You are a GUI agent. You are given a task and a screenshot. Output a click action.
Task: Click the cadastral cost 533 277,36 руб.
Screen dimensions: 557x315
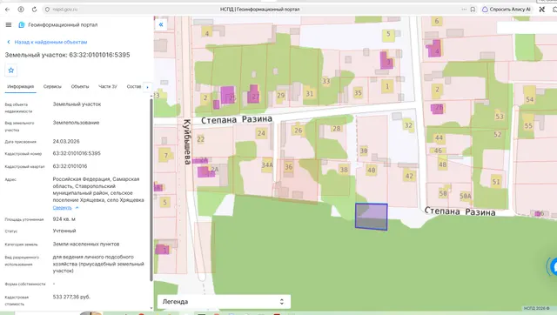pyautogui.click(x=71, y=297)
